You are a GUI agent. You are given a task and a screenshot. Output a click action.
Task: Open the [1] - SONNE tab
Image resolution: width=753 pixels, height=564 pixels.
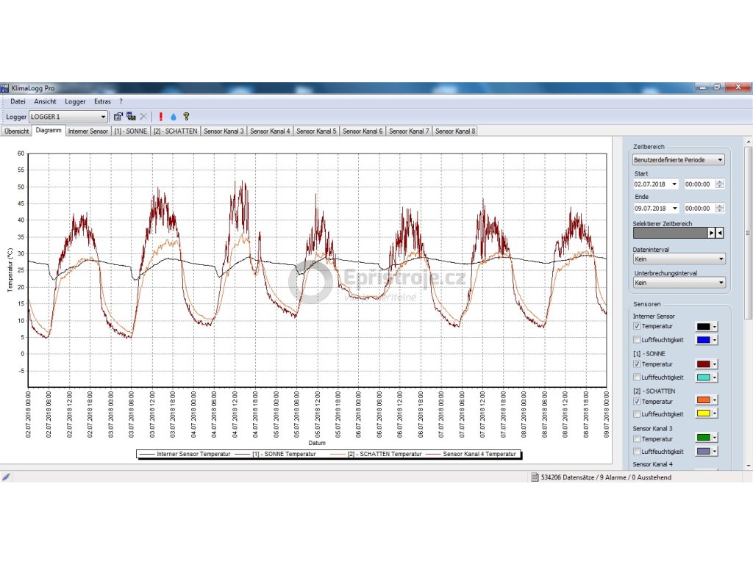tap(130, 131)
